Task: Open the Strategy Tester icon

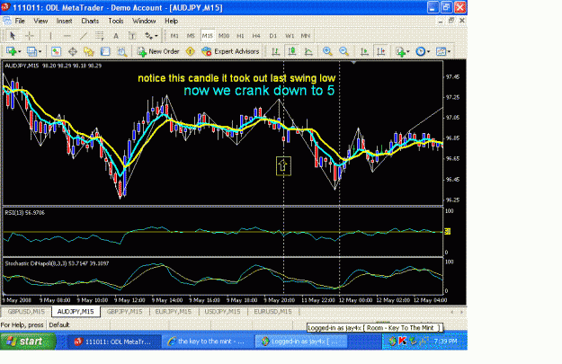Action: (x=122, y=51)
